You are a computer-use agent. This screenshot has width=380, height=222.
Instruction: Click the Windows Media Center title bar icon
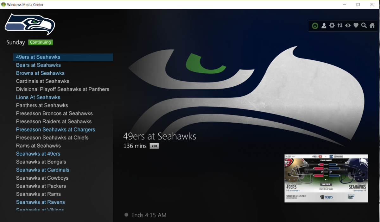[x=3, y=4]
